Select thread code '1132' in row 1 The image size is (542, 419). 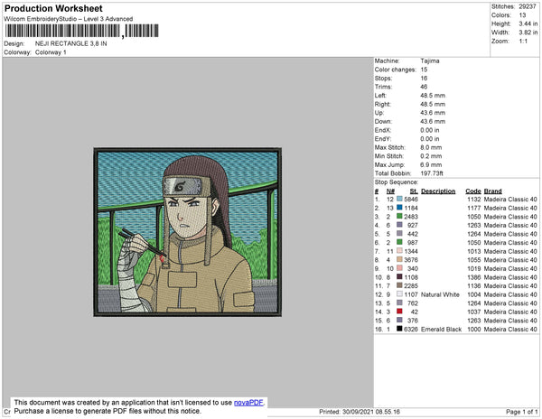pos(474,200)
